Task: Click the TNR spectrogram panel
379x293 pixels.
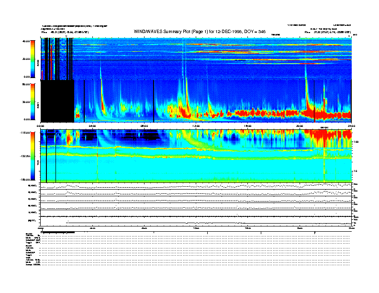Action: [196, 156]
